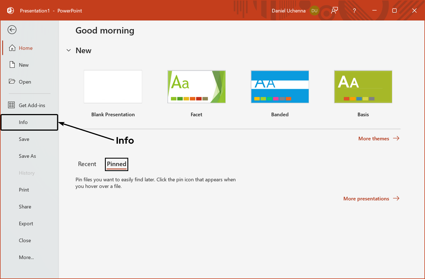Open a file using the Open folder icon

12,82
